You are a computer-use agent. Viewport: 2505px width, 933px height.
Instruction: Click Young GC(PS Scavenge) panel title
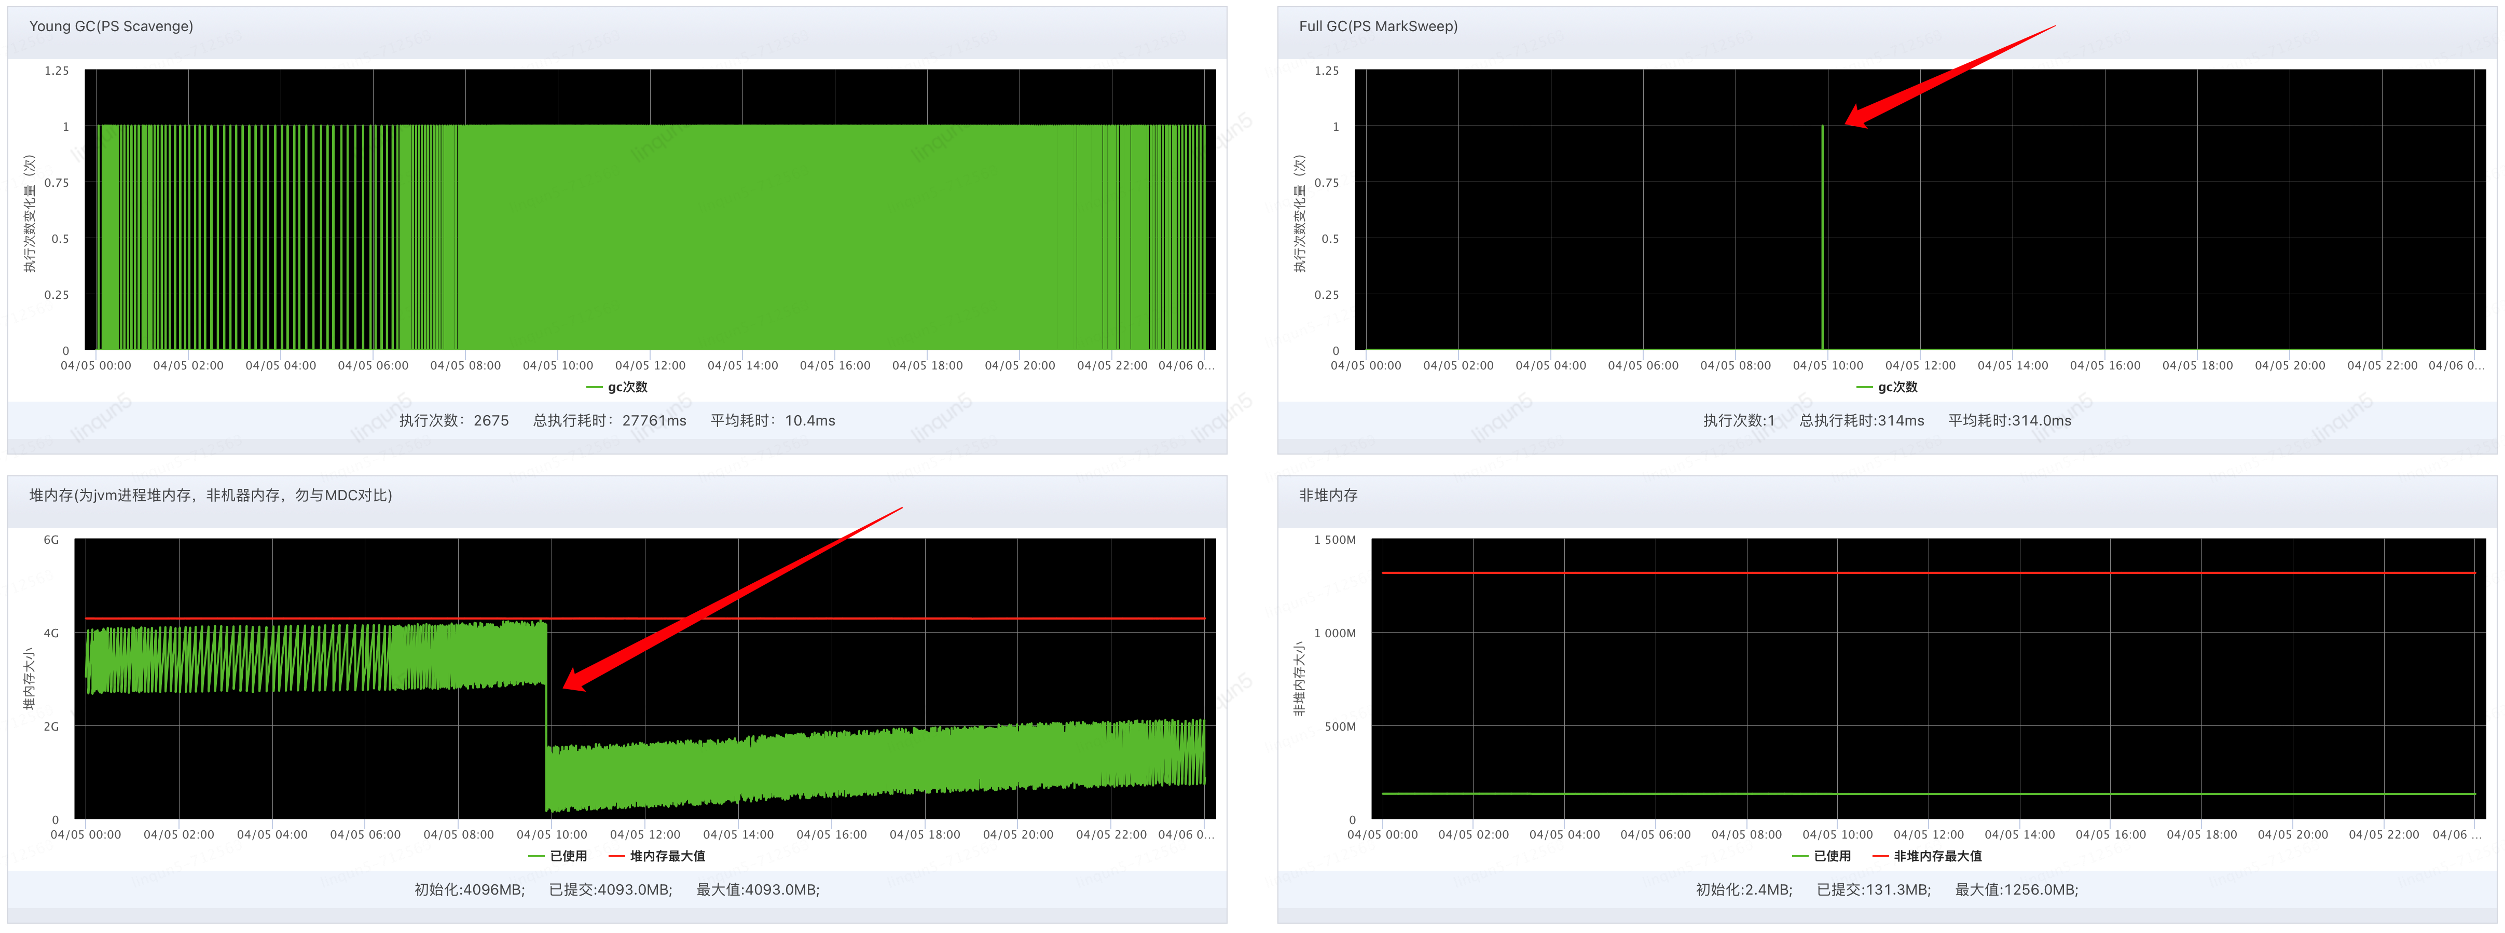point(111,26)
